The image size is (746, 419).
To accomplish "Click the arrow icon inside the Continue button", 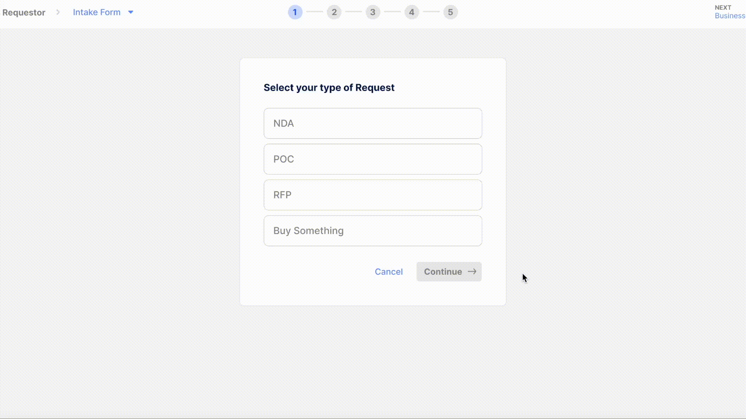I will pos(472,272).
